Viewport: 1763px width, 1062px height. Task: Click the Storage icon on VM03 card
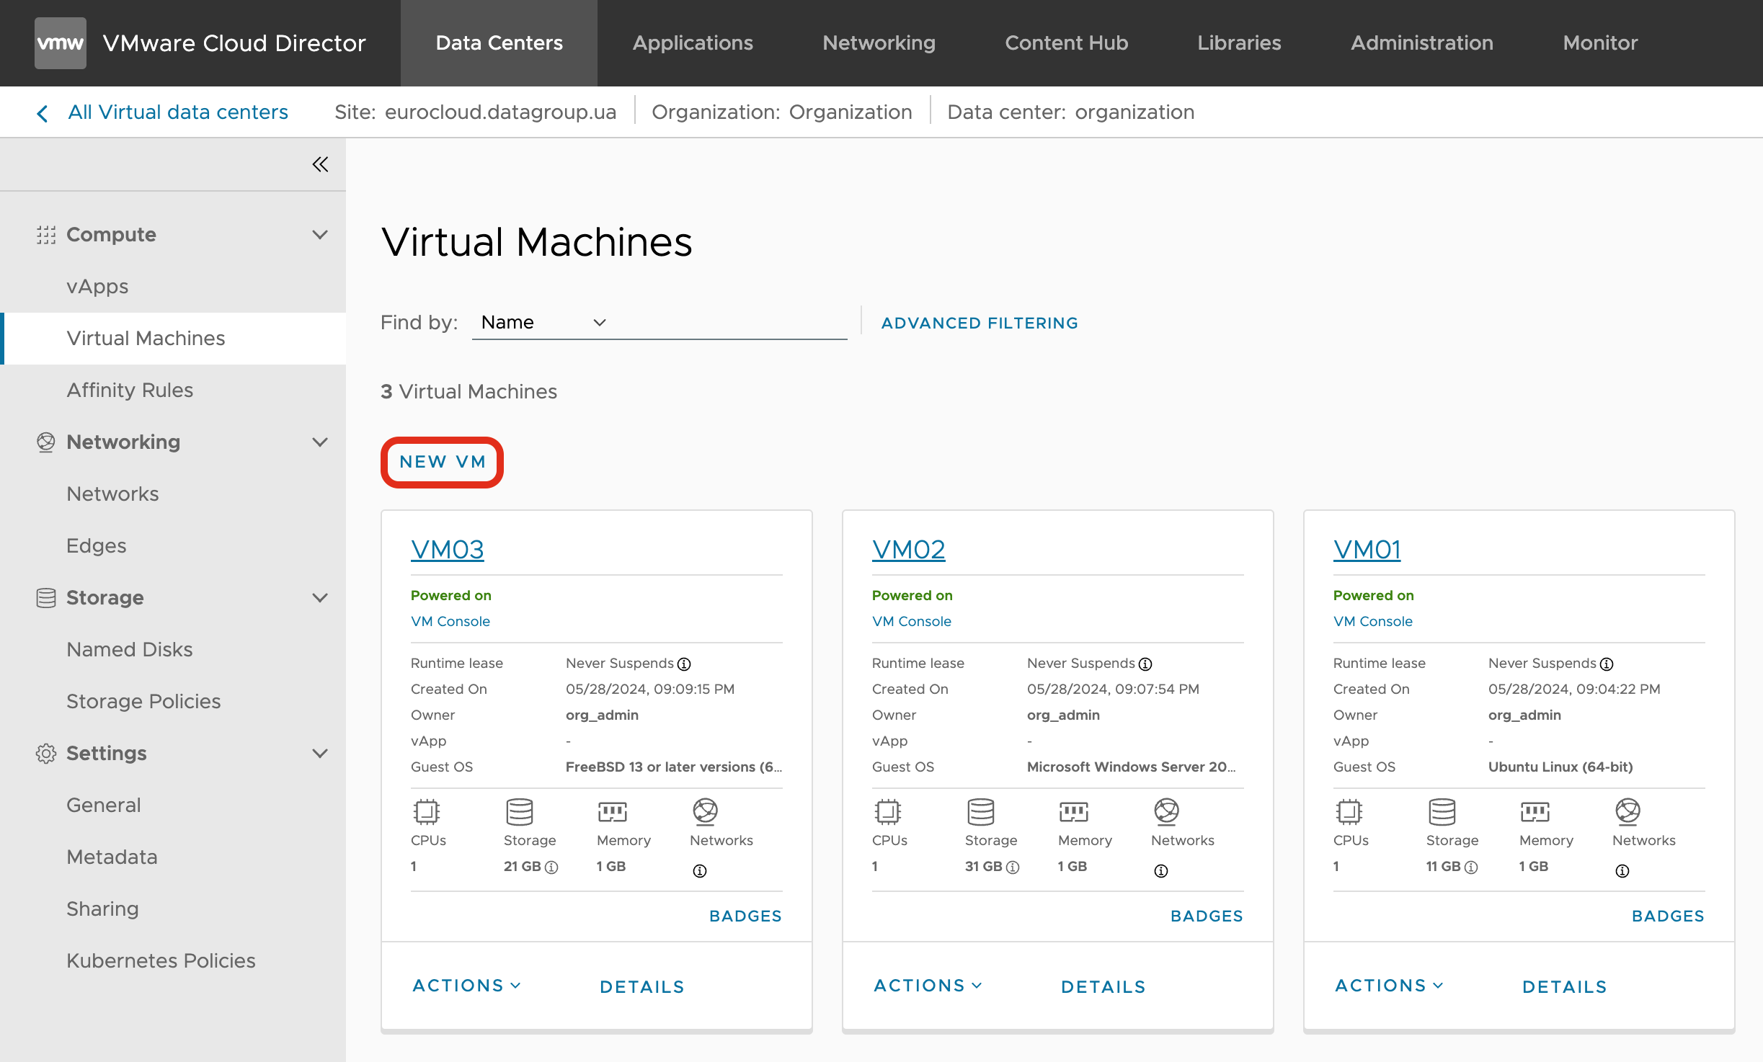(519, 812)
